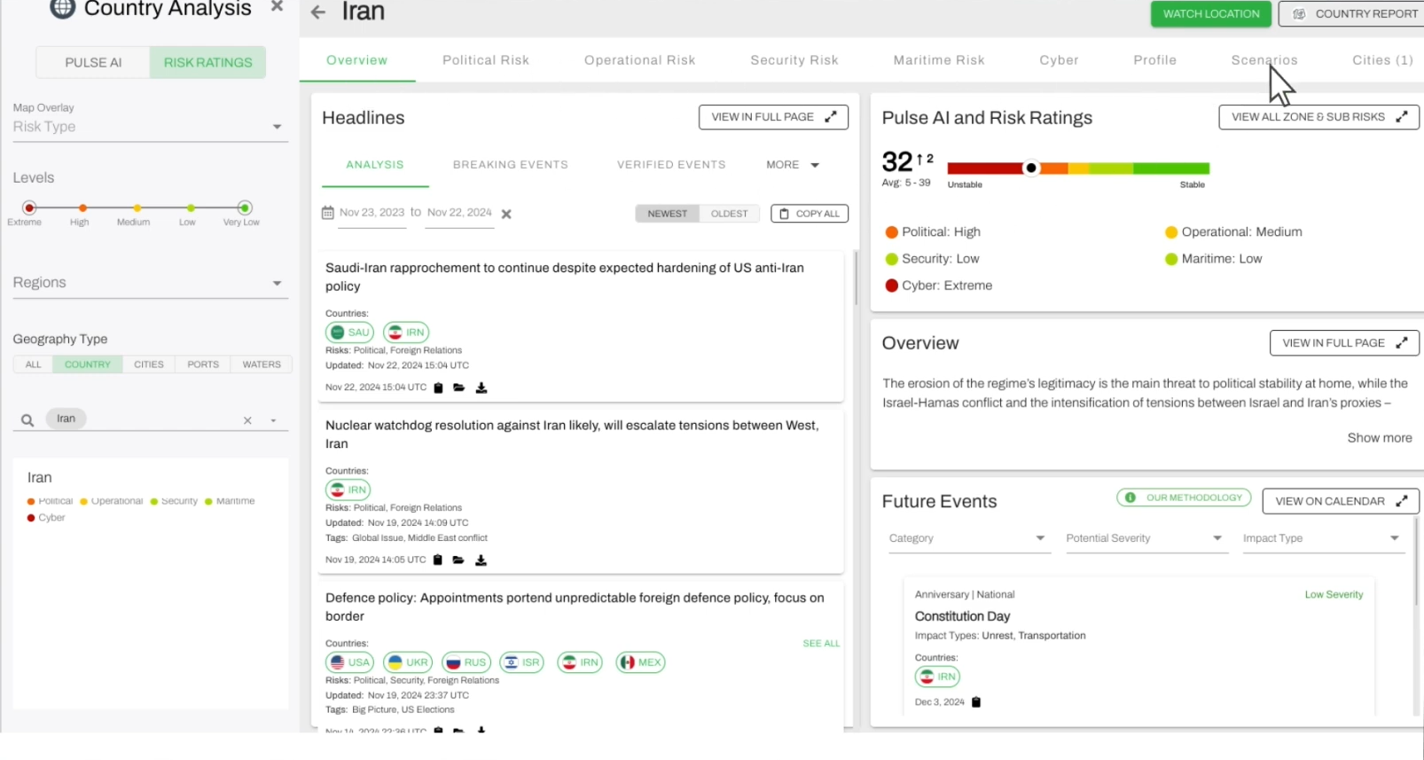The image size is (1424, 760).
Task: Open the Maritime Risk tab
Action: [939, 60]
